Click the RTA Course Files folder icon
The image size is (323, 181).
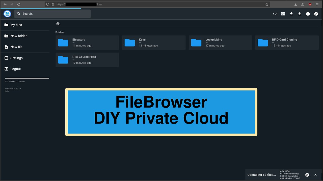[x=63, y=60]
